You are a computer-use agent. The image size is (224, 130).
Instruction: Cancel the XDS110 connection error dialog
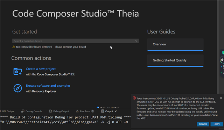pyautogui.click(x=203, y=124)
